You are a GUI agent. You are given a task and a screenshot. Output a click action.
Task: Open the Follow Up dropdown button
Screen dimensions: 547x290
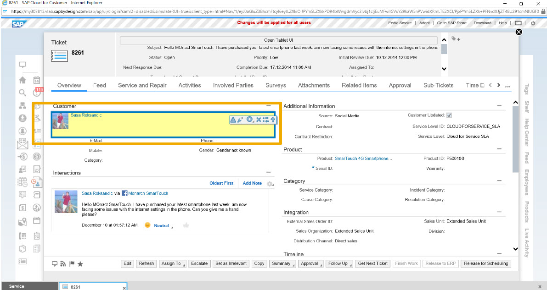[x=339, y=263]
